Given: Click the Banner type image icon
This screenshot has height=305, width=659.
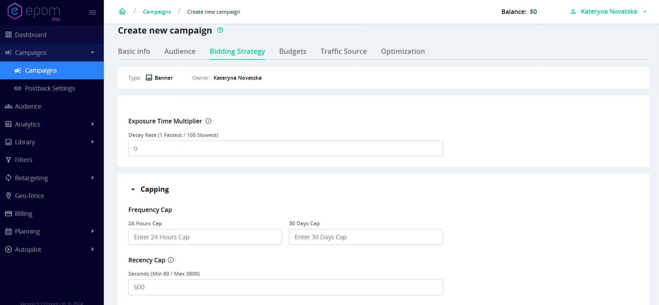Looking at the screenshot, I should pos(149,78).
